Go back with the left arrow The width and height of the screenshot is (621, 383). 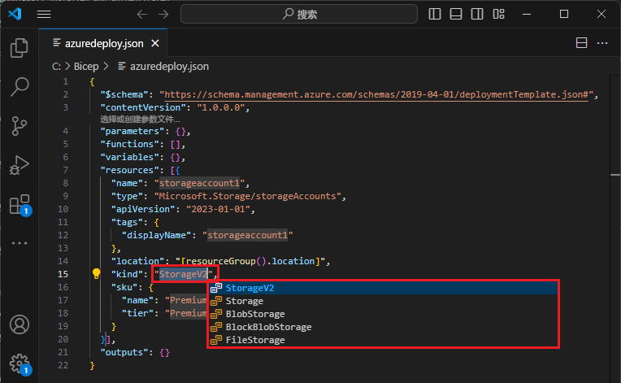pos(141,15)
